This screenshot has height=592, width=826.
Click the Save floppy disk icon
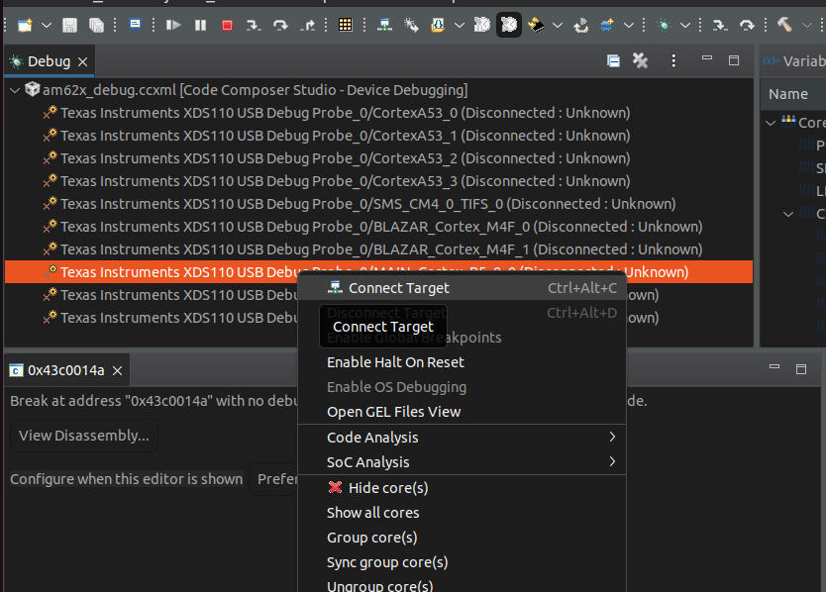click(x=69, y=25)
